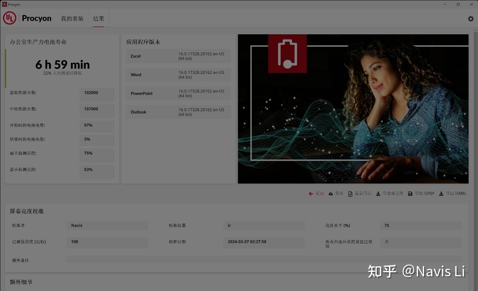Export the results using 导出为XML
The height and width of the screenshot is (291, 478).
tap(452, 193)
